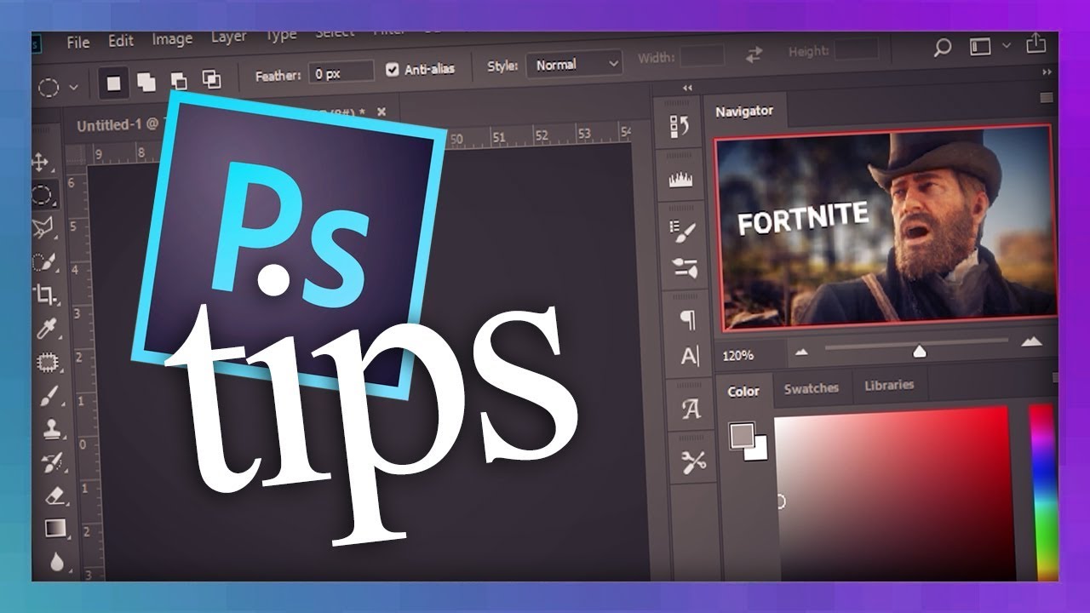Select the Move tool
The height and width of the screenshot is (613, 1090).
click(41, 162)
